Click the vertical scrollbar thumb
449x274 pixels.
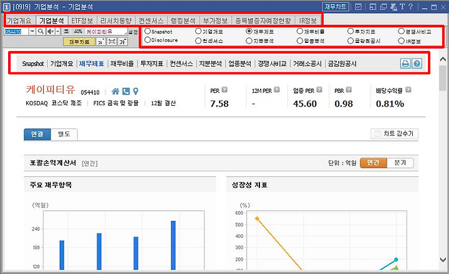coord(443,78)
